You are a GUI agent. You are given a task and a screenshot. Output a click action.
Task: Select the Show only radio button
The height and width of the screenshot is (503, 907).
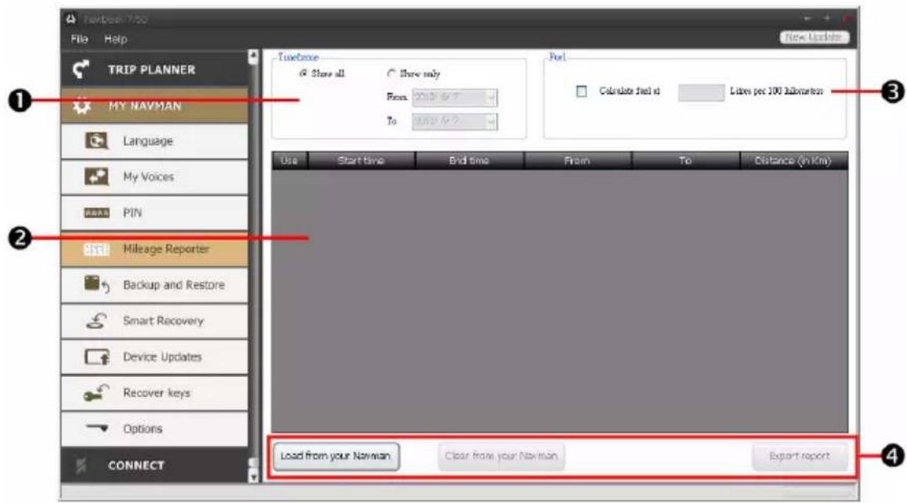pos(391,74)
